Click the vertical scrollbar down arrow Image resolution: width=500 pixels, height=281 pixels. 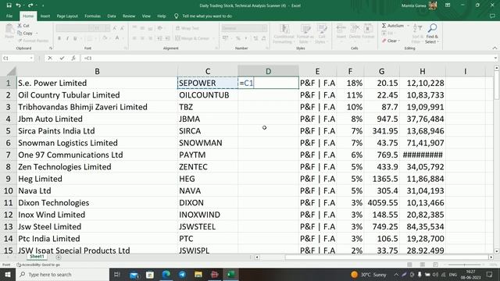tap(497, 251)
